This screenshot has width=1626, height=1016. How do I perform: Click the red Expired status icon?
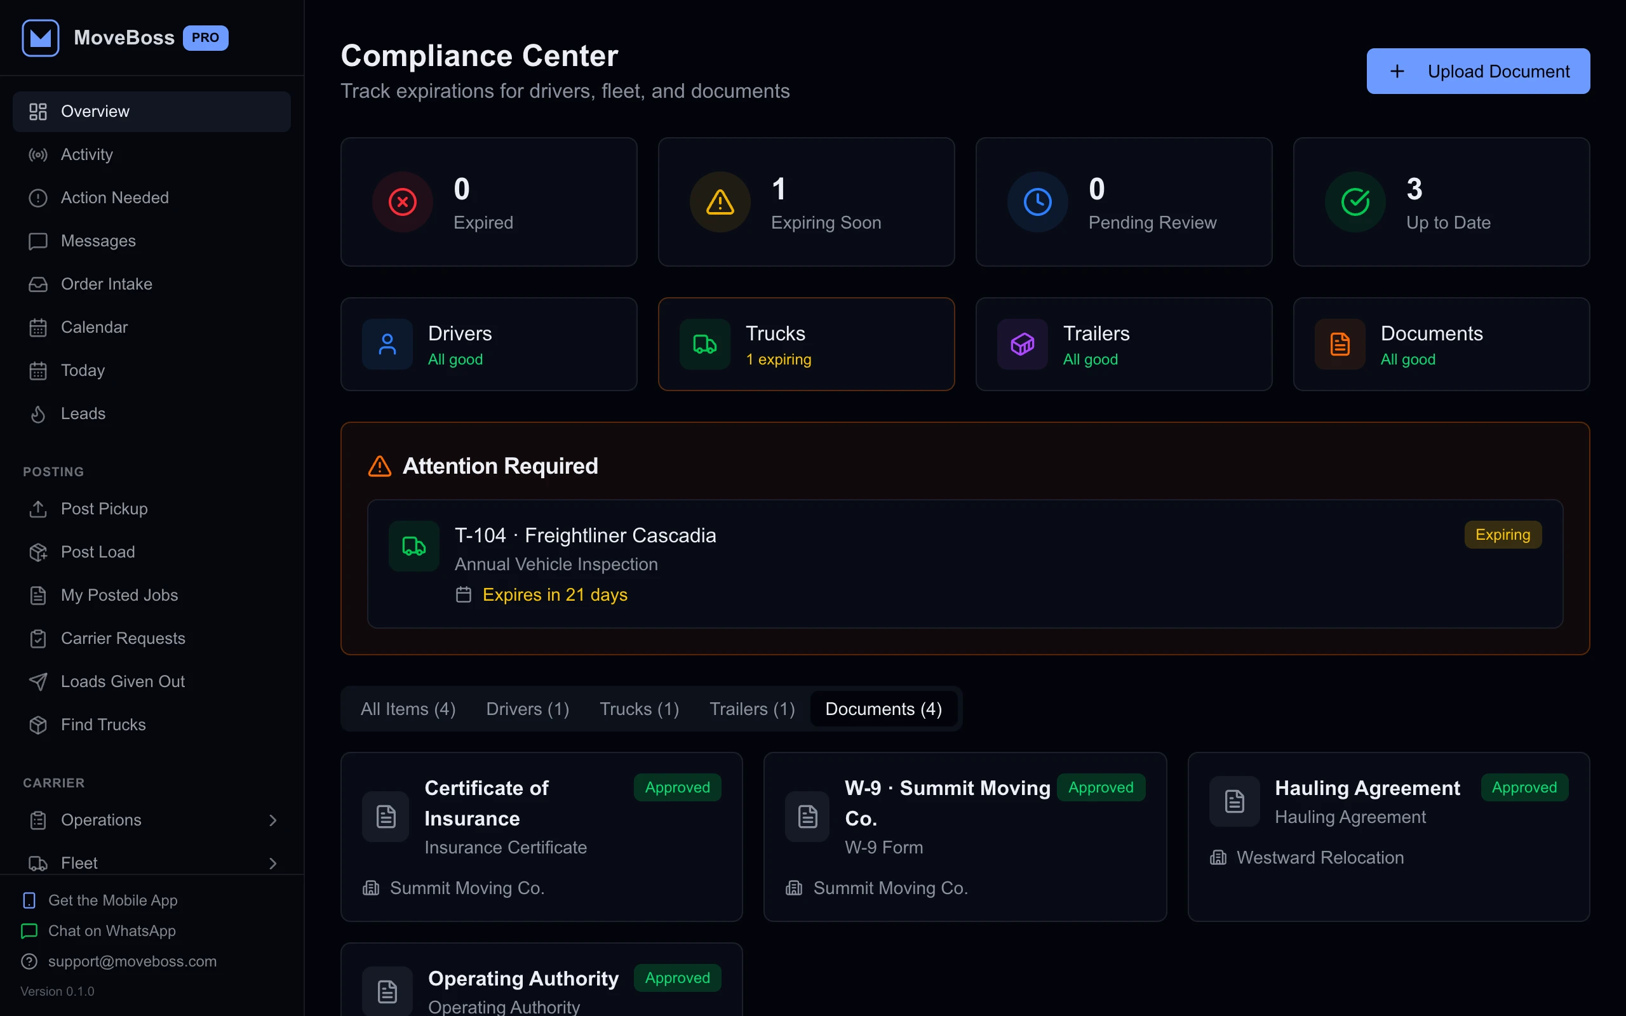coord(403,201)
